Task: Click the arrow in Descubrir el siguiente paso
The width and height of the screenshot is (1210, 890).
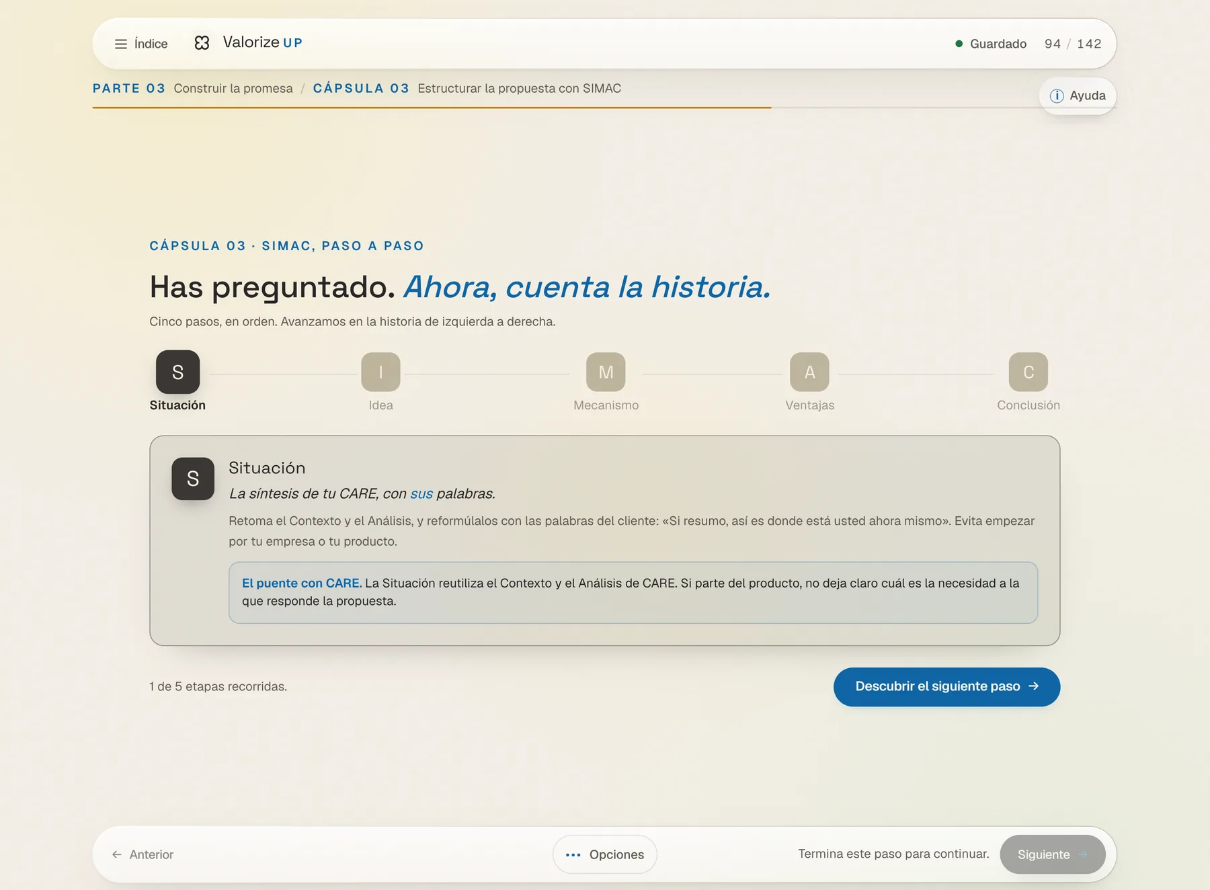Action: click(x=1034, y=686)
